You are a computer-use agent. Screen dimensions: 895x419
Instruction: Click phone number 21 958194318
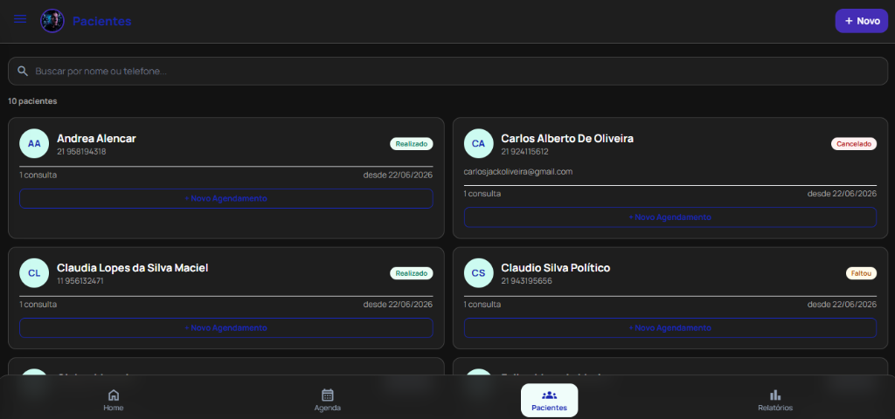pos(81,152)
